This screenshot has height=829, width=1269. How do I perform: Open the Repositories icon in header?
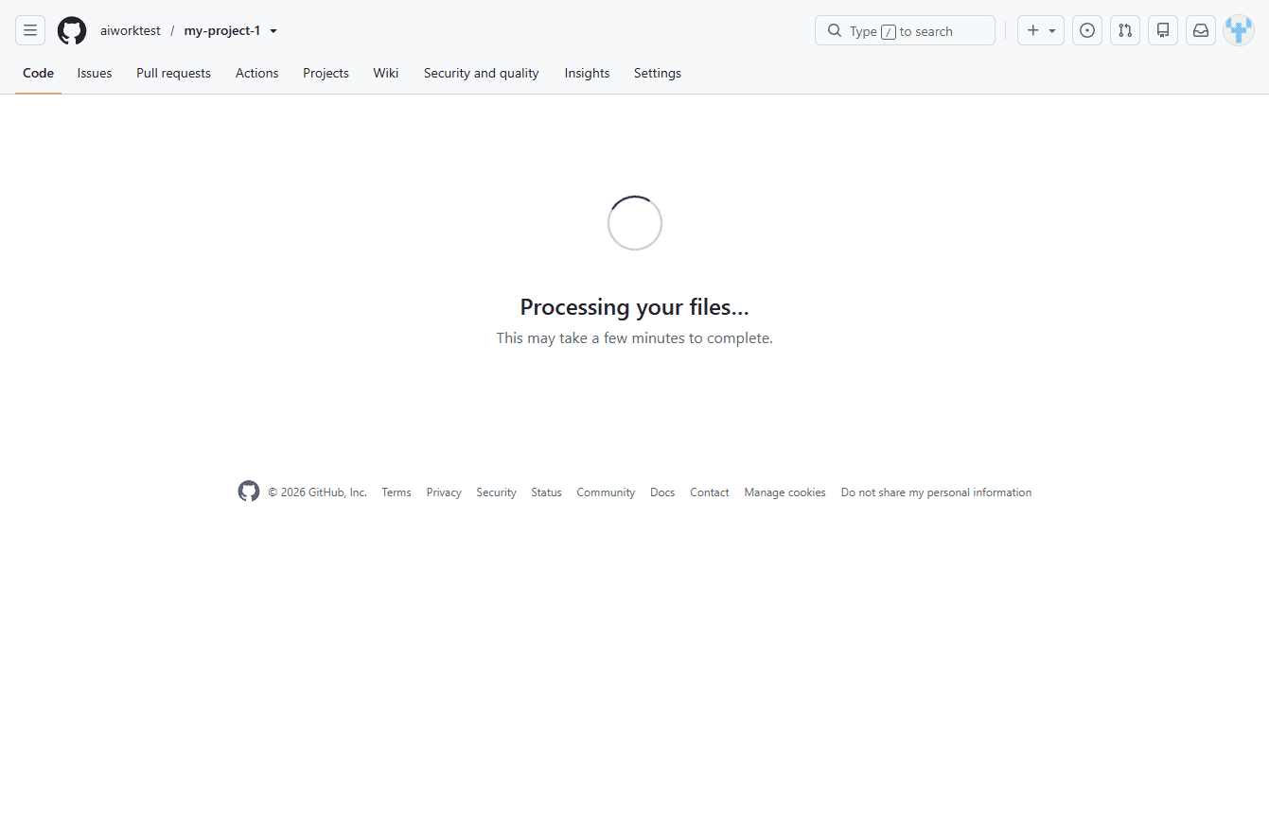1163,30
